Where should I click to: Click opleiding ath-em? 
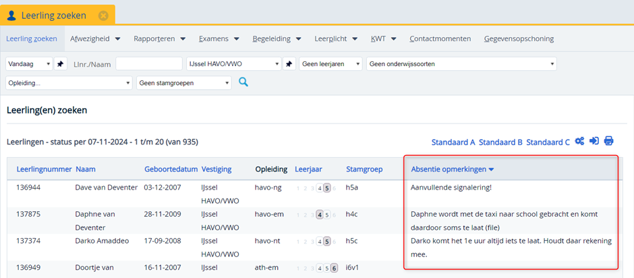[266, 267]
